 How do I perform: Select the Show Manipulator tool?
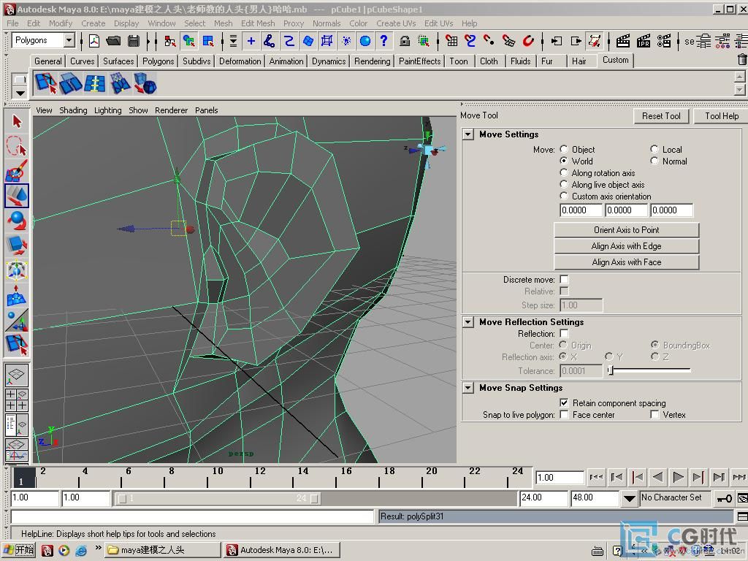17,320
